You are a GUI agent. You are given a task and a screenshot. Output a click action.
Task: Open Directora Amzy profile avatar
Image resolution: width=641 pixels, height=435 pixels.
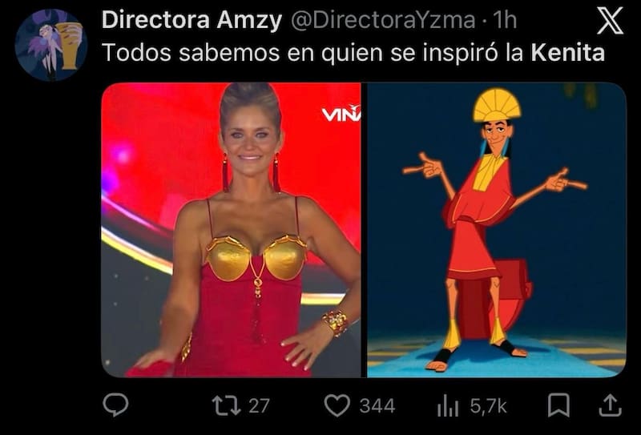click(x=50, y=45)
